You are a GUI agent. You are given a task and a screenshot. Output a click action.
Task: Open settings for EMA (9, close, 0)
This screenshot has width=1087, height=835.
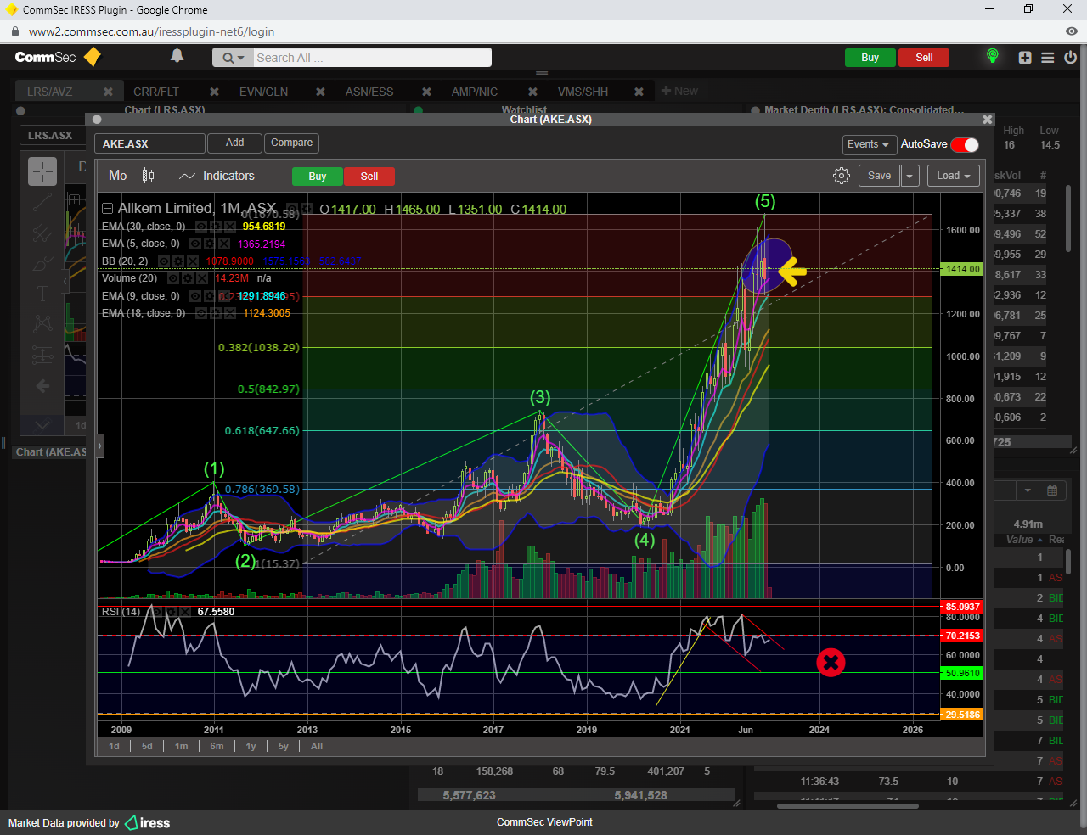click(210, 296)
